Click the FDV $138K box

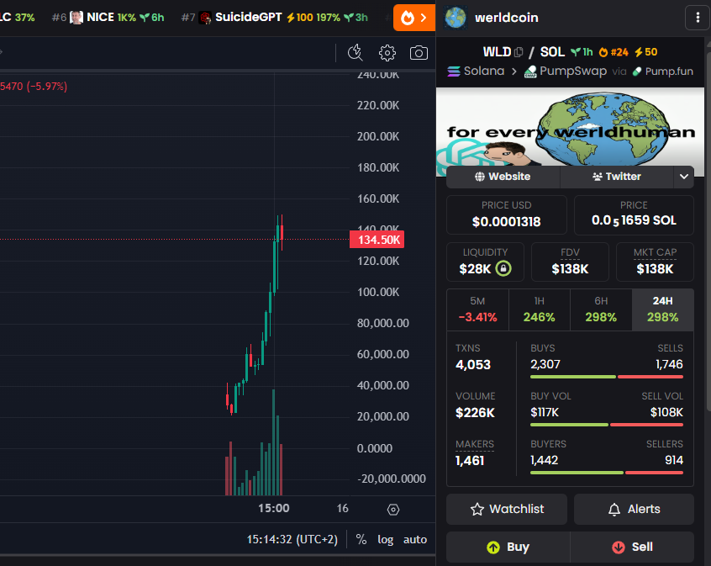tap(570, 262)
